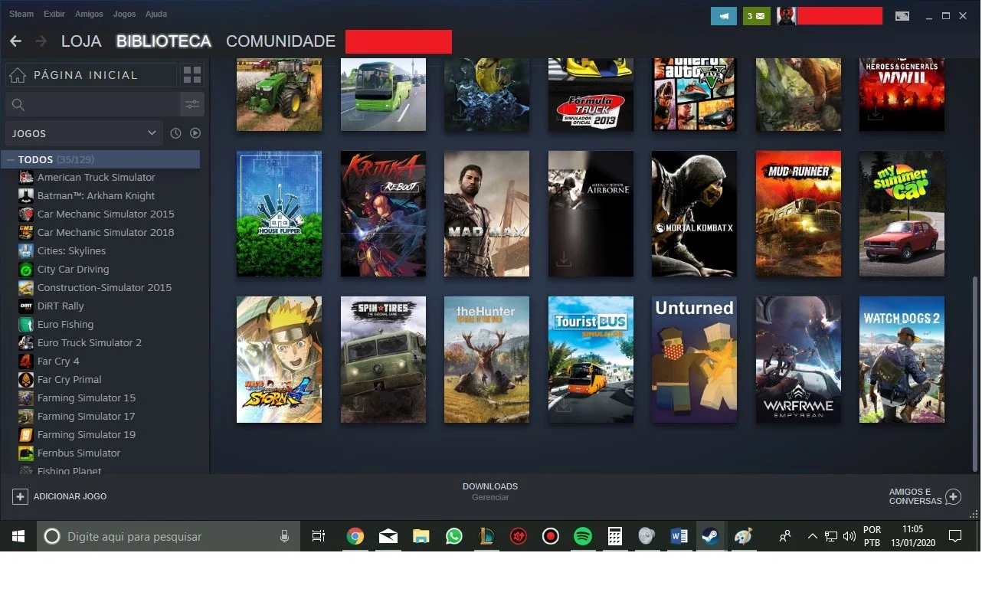Open the Word taskbar icon

coord(679,536)
